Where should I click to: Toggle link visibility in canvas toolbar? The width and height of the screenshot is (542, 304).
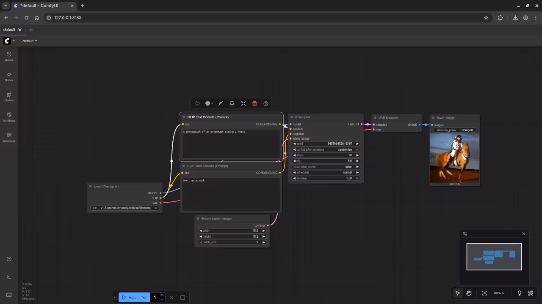click(x=531, y=293)
